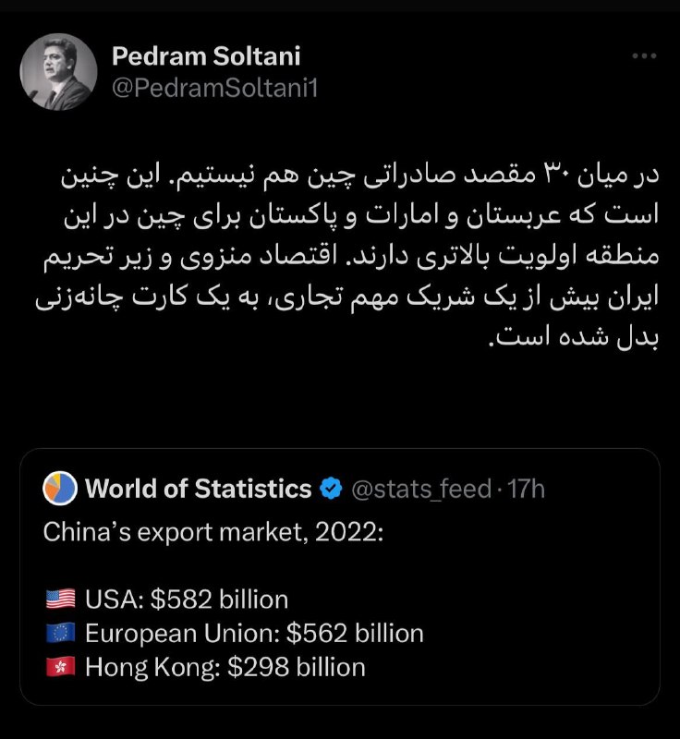Click the World of Statistics pie-chart avatar
The width and height of the screenshot is (680, 739).
[60, 489]
